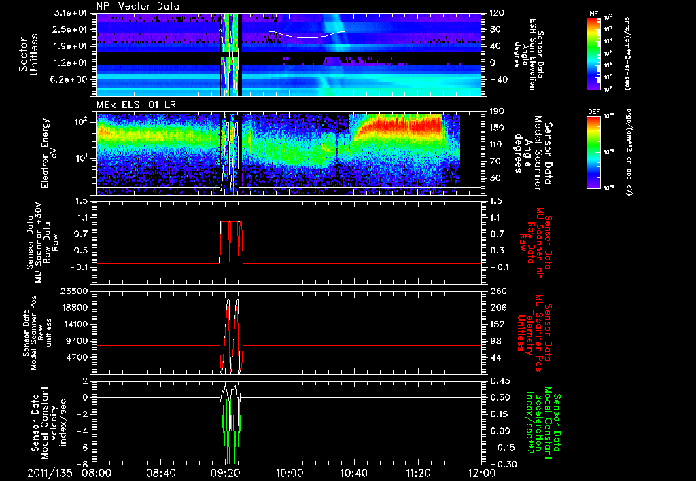Click the red high-flux electron region in ELS plot
The width and height of the screenshot is (696, 481).
click(x=400, y=126)
